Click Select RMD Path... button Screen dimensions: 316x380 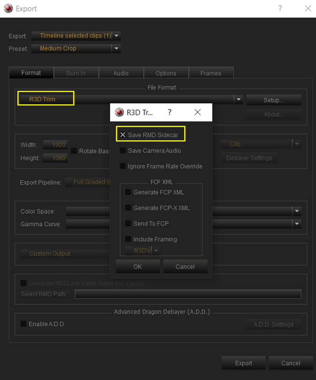[45, 294]
